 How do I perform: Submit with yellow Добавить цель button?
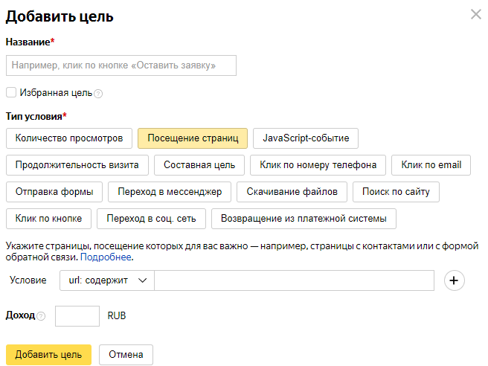coord(48,355)
